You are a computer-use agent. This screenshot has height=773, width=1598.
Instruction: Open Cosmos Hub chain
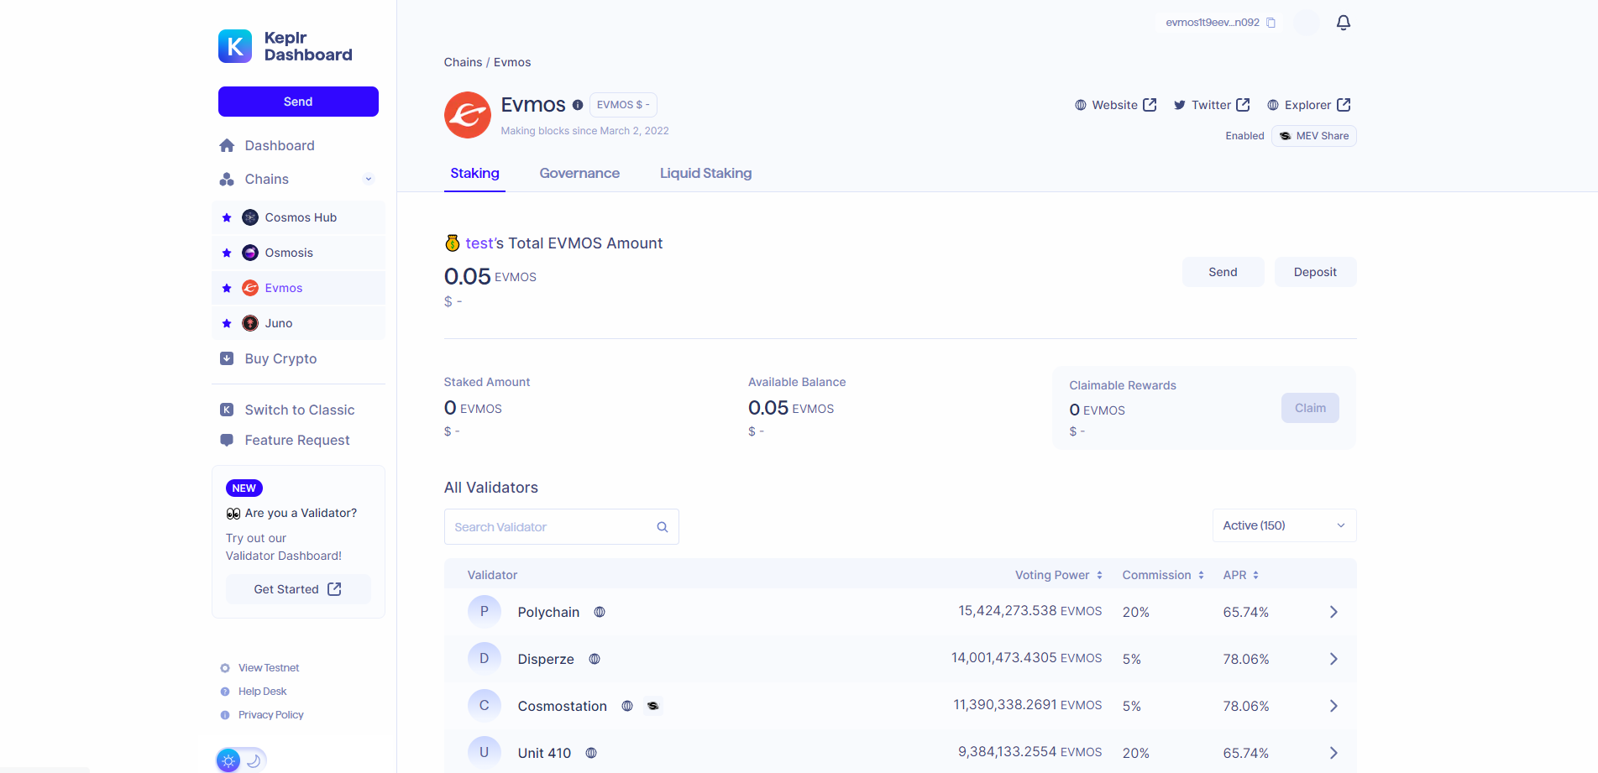tap(298, 217)
